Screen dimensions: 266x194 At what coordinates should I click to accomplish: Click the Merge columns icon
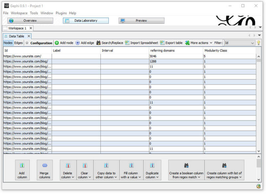(x=45, y=165)
